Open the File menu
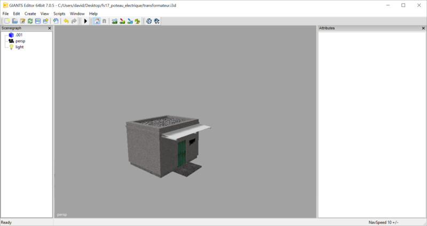Viewport: 427px width, 226px height. tap(6, 13)
